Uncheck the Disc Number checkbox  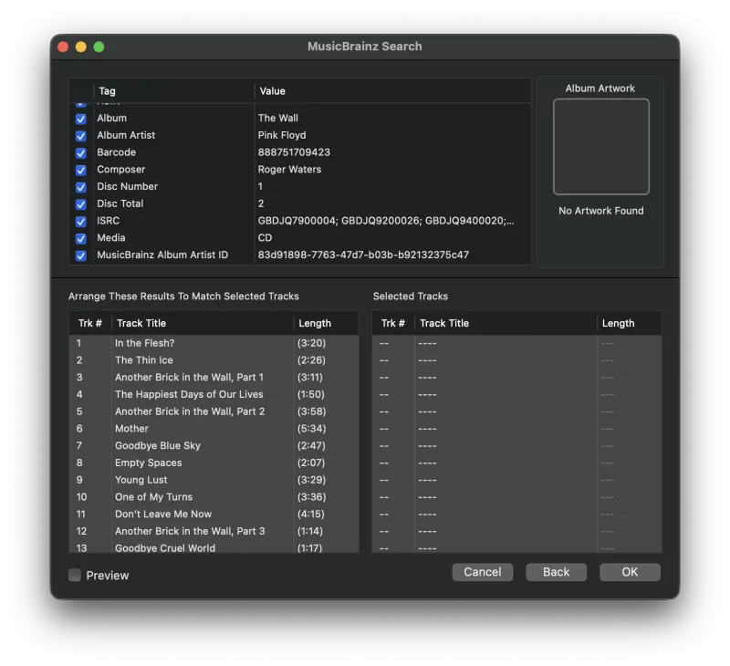(80, 187)
